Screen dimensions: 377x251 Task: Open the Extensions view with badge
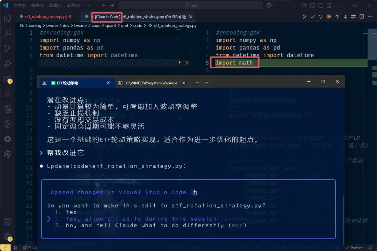pyautogui.click(x=7, y=79)
